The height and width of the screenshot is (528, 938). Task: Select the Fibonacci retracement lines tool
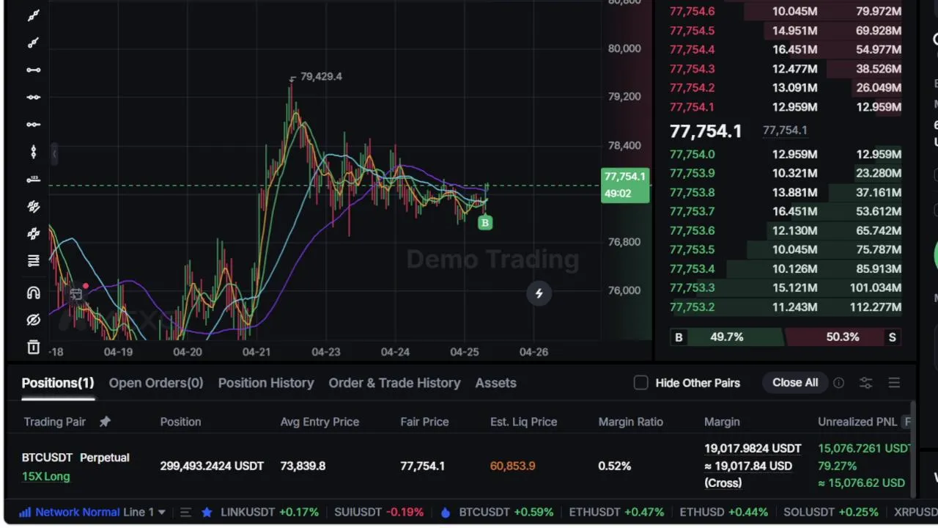pyautogui.click(x=33, y=260)
